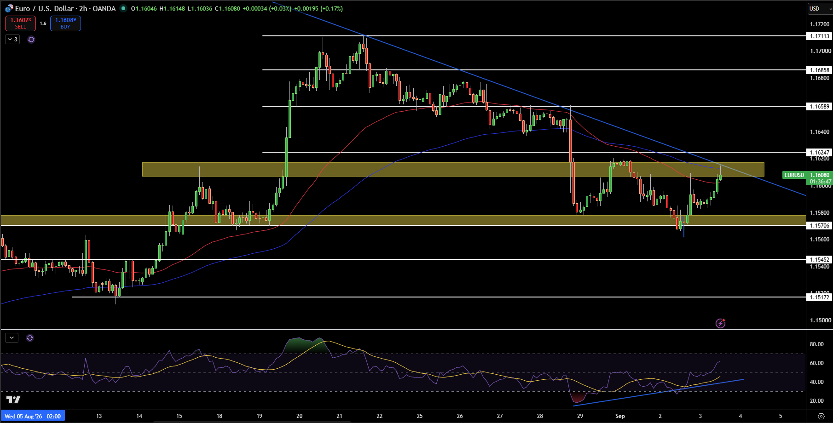The height and width of the screenshot is (423, 833).
Task: Select the 1.17113 price label
Action: 820,36
